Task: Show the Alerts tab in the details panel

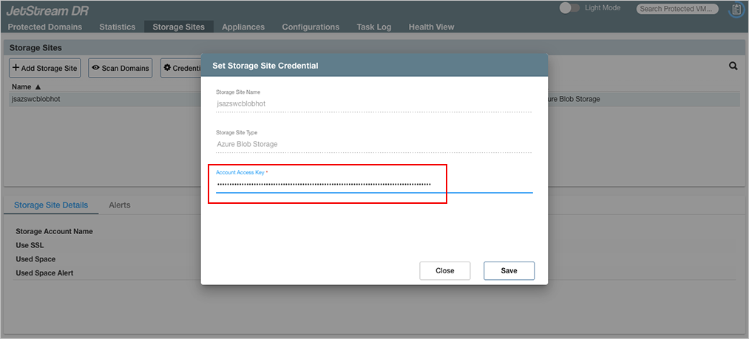Action: pyautogui.click(x=119, y=205)
